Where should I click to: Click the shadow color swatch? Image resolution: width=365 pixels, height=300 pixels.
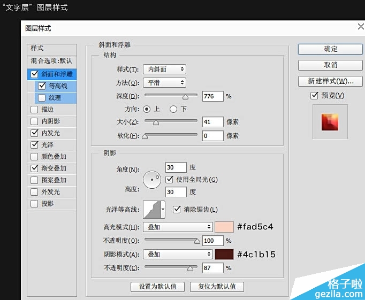224,255
